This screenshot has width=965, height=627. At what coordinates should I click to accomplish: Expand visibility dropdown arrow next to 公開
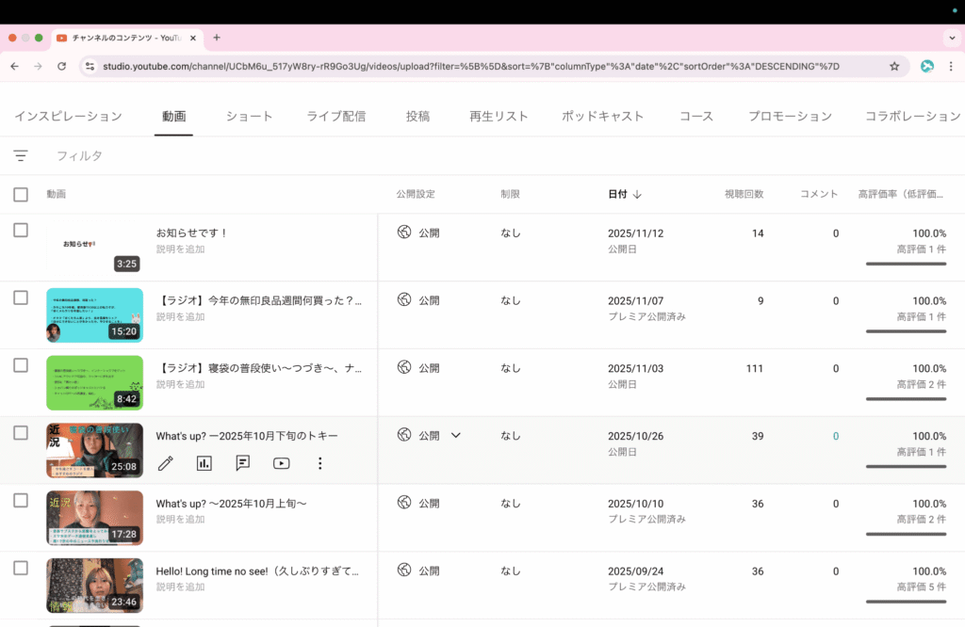(x=456, y=436)
